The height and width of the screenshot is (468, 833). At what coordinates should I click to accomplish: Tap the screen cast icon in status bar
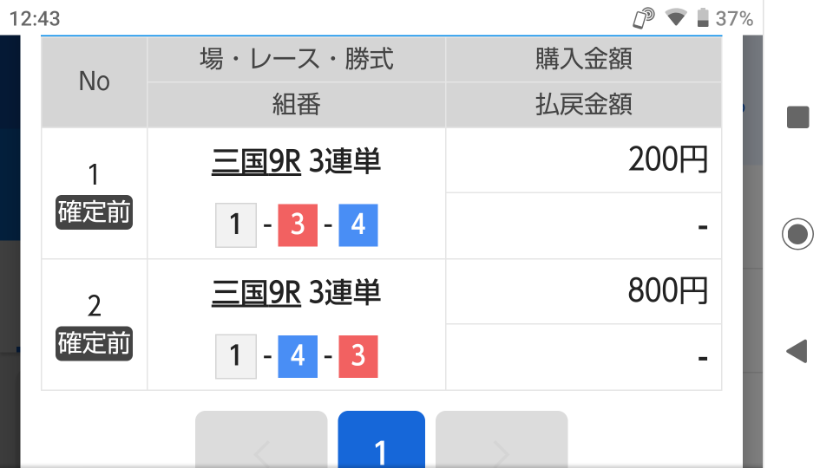pos(643,18)
